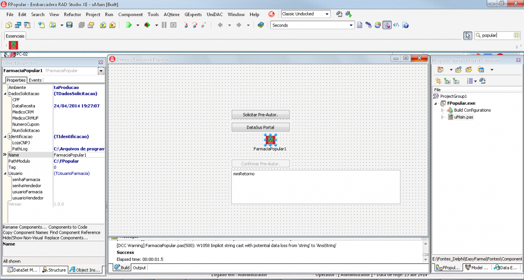Collapse the Identificacao property group
Screen dimensions: 524x280
(5, 137)
